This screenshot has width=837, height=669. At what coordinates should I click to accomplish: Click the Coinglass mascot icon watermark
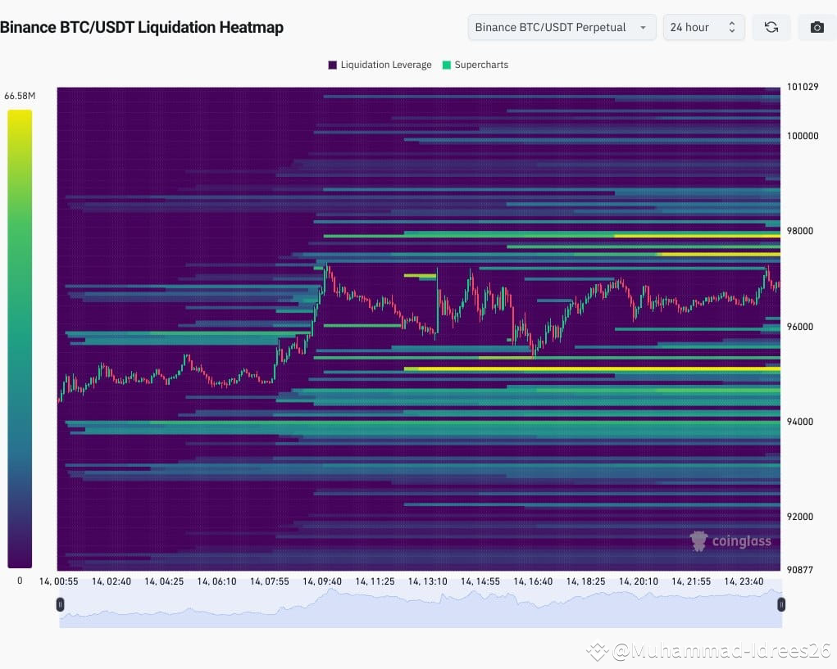(x=698, y=540)
